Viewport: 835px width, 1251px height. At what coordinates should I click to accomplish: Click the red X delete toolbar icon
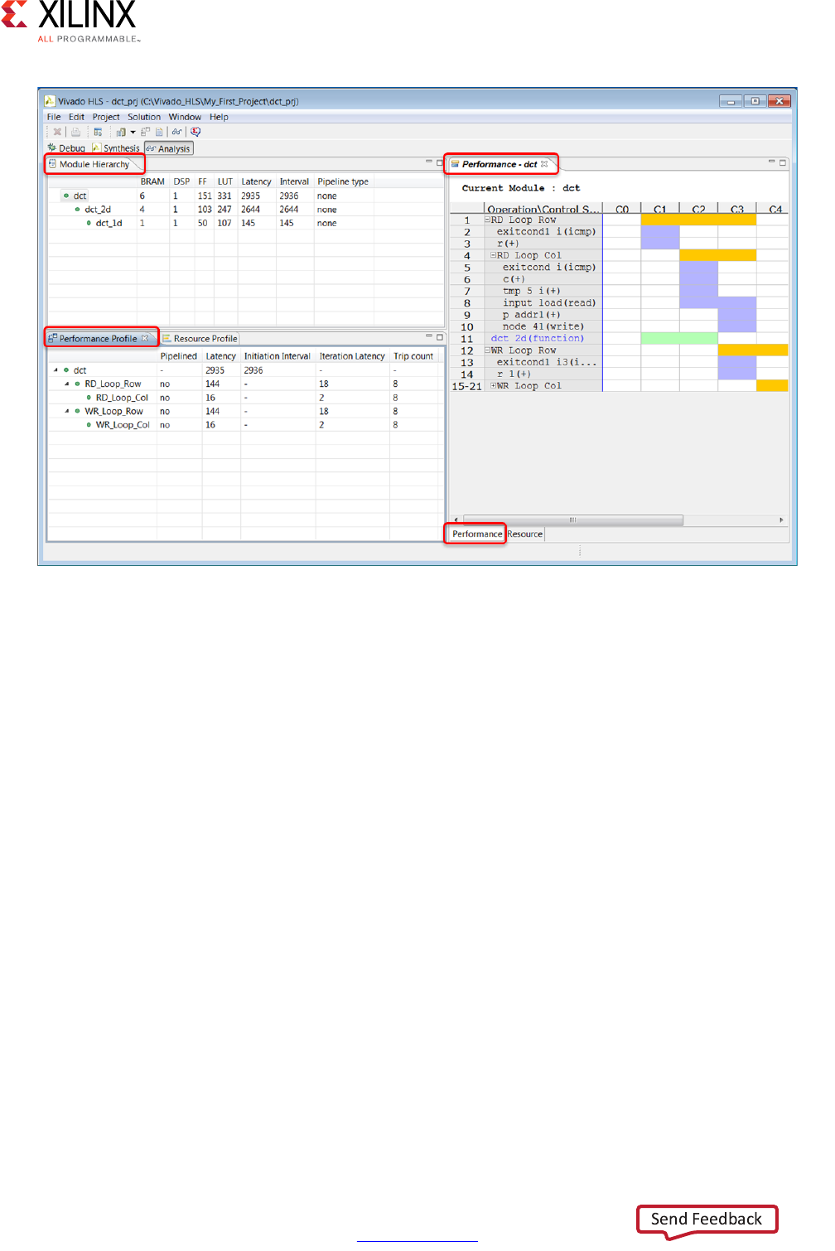point(57,132)
